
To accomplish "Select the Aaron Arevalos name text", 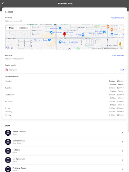I will pyautogui.click(x=19, y=132).
